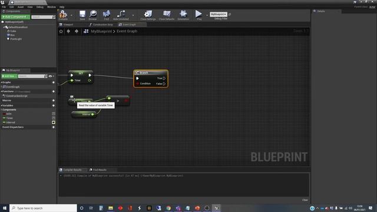Add a new macro with plus icon
377x212 pixels.
(x=54, y=100)
